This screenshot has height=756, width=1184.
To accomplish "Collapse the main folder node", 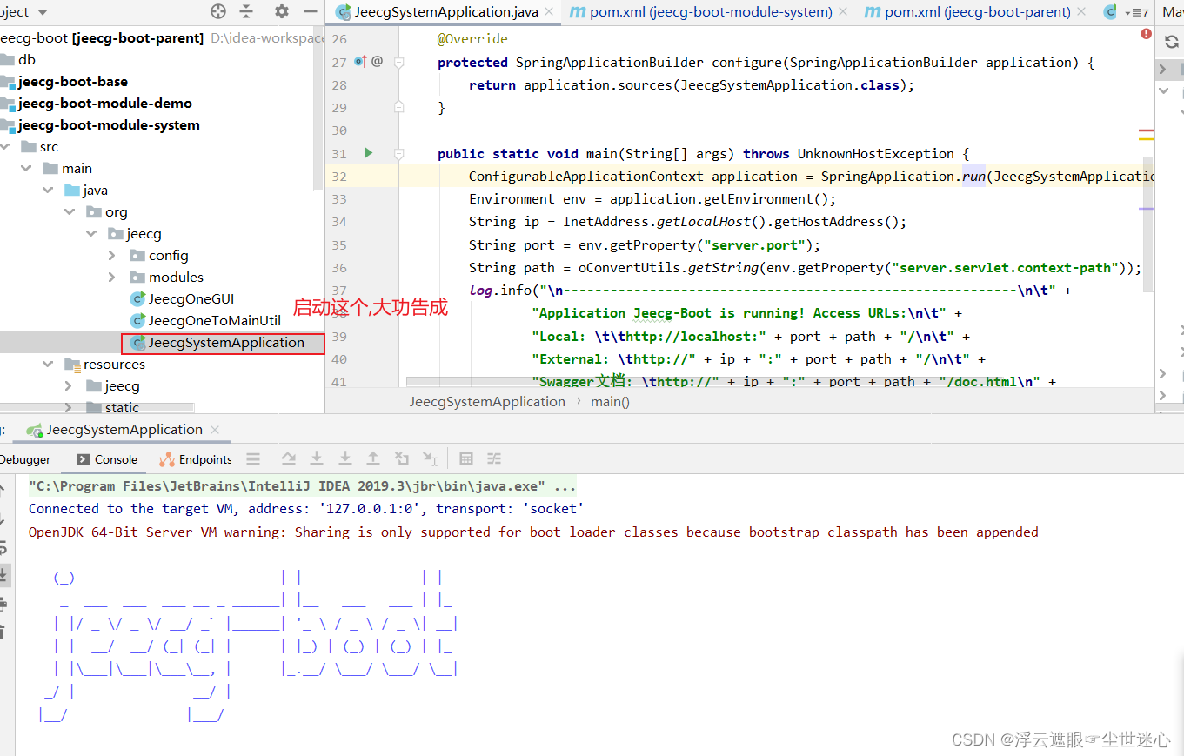I will tap(27, 169).
